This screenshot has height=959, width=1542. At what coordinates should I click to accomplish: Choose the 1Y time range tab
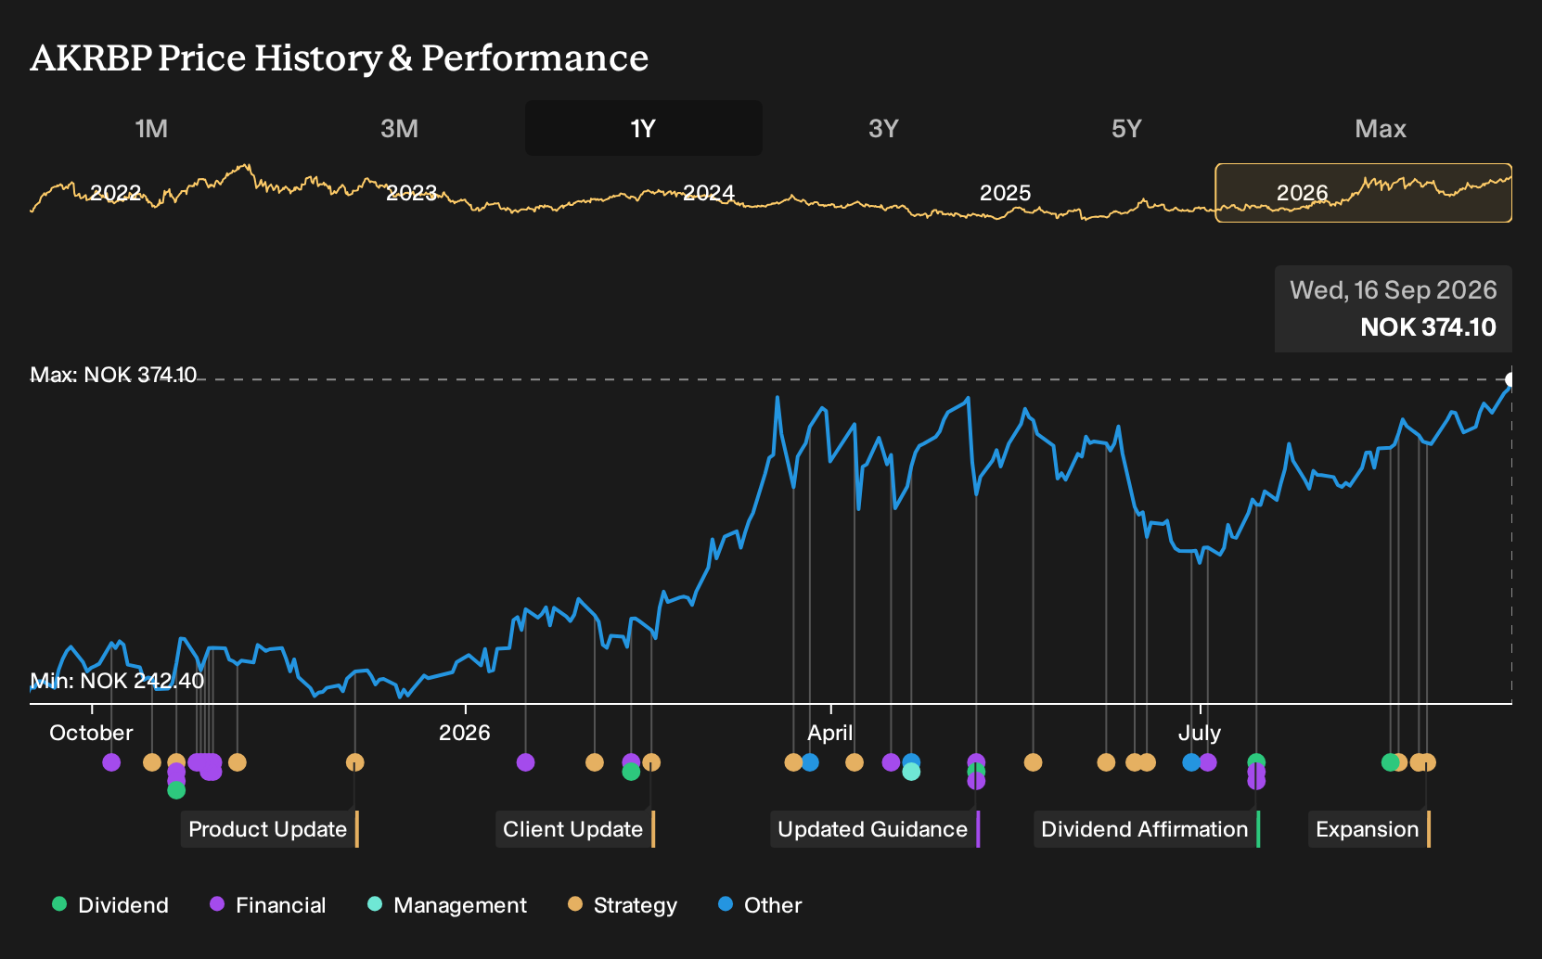tap(644, 128)
